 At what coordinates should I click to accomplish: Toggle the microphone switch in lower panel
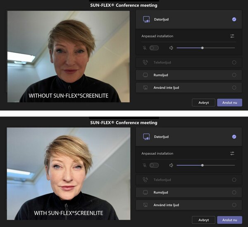(154, 165)
